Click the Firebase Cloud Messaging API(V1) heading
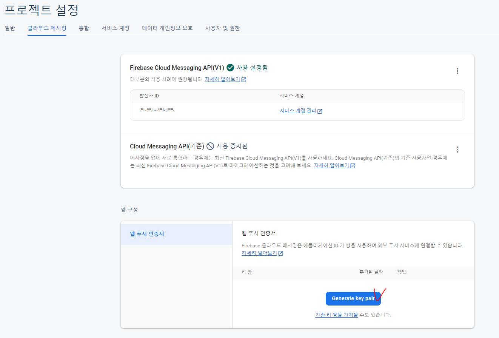The width and height of the screenshot is (499, 338). pyautogui.click(x=177, y=68)
